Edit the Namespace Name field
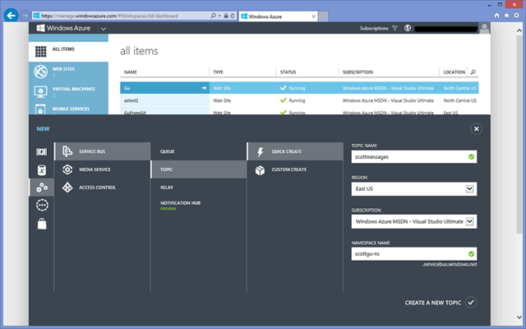This screenshot has width=526, height=329. (x=414, y=254)
